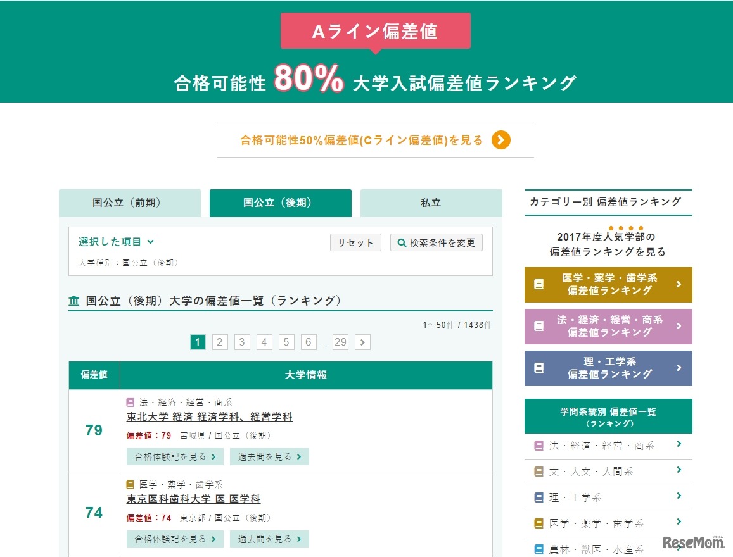Click the next-page chevron in pagination
This screenshot has width=733, height=557.
362,342
